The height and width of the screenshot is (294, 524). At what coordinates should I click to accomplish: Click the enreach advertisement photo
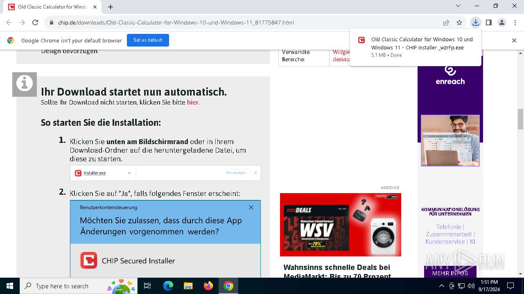(x=450, y=140)
